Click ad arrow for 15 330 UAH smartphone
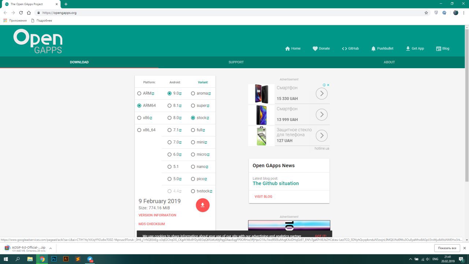This screenshot has width=469, height=264. pyautogui.click(x=321, y=93)
